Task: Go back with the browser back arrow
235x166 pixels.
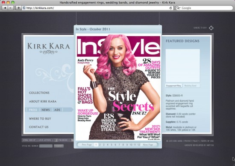Action: (x=5, y=8)
